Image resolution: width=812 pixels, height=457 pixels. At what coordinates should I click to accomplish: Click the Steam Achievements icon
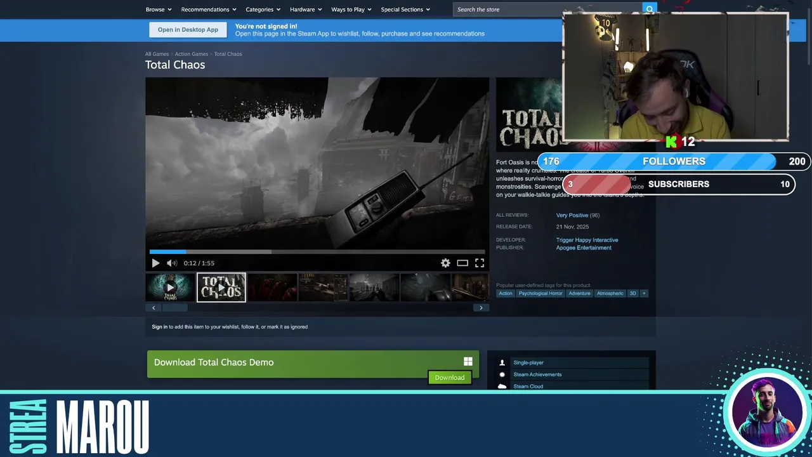coord(502,374)
